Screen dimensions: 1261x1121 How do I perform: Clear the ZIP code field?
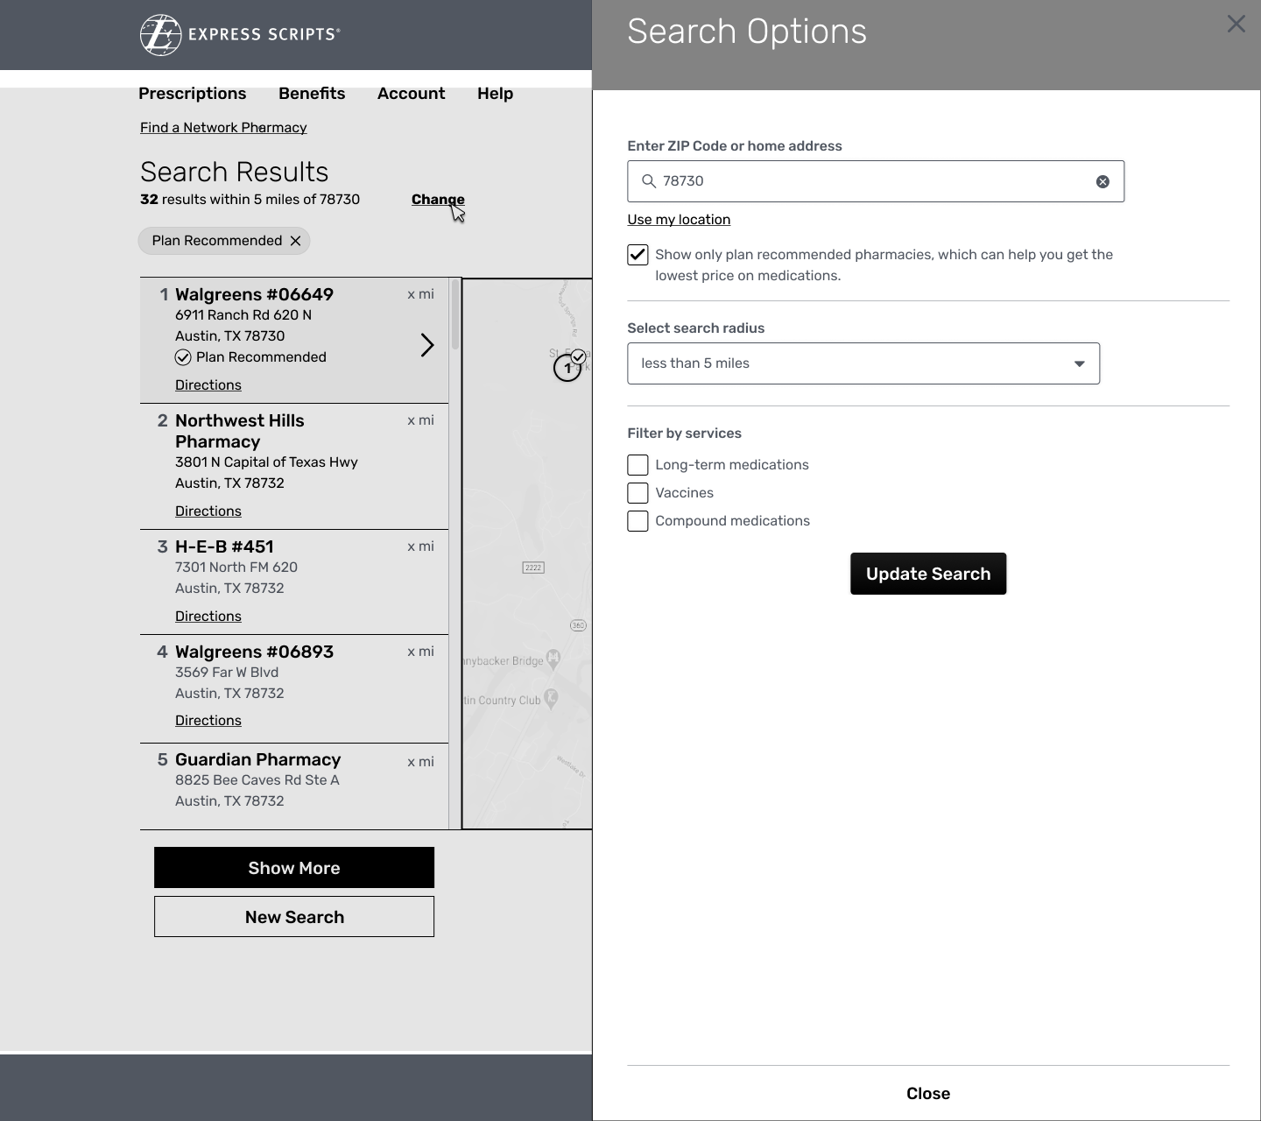click(x=1102, y=181)
